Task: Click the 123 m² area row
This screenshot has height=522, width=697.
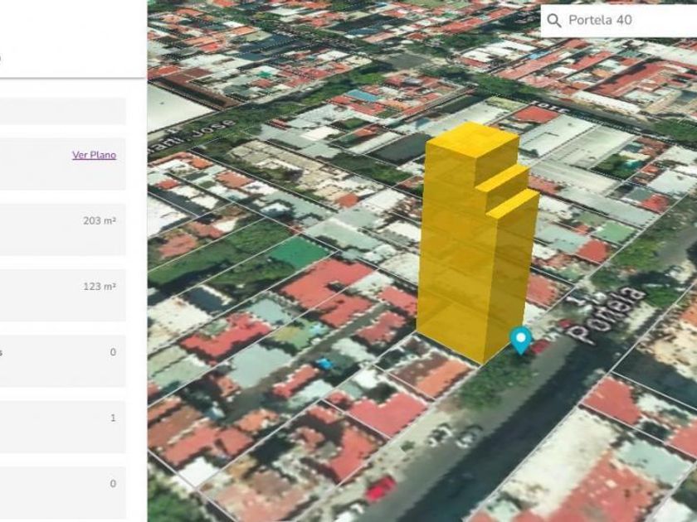Action: (62, 295)
